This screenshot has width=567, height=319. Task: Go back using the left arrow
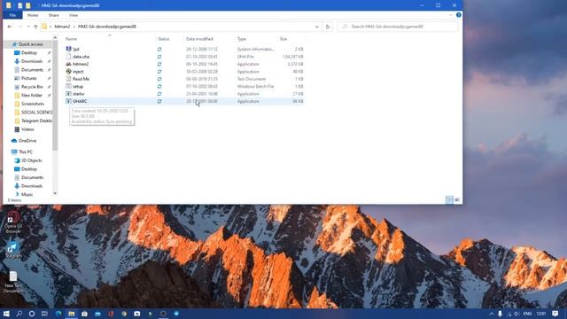tap(10, 27)
